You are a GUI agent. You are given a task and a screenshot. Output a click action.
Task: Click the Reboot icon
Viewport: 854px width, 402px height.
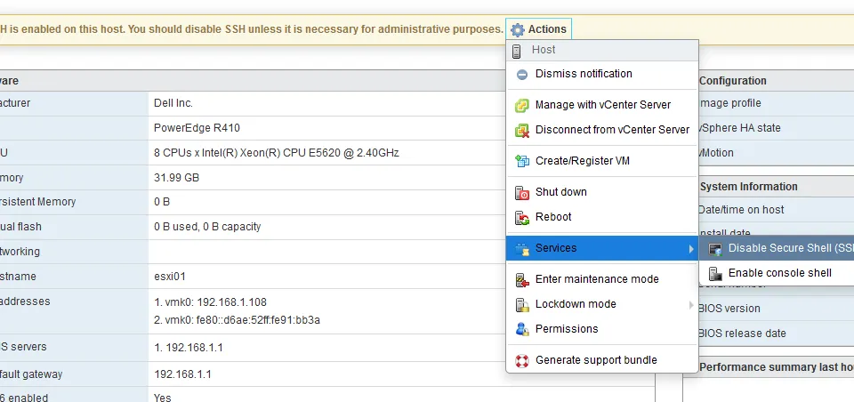pos(522,217)
